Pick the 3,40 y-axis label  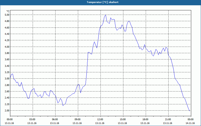pos(7,66)
